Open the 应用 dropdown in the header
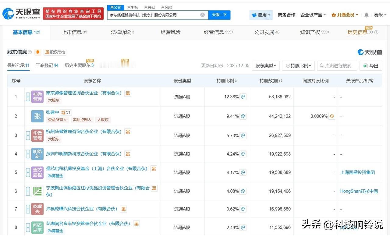The height and width of the screenshot is (236, 390). [x=261, y=15]
